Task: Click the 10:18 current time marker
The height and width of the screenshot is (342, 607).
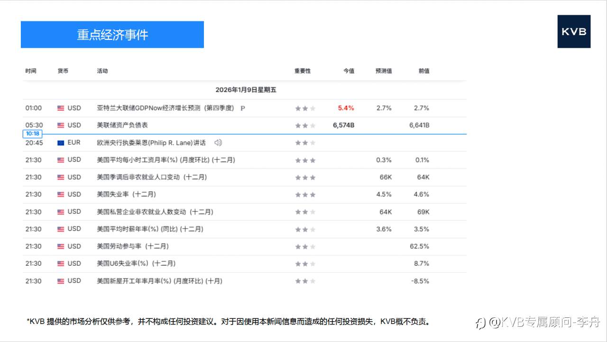Action: pos(32,134)
